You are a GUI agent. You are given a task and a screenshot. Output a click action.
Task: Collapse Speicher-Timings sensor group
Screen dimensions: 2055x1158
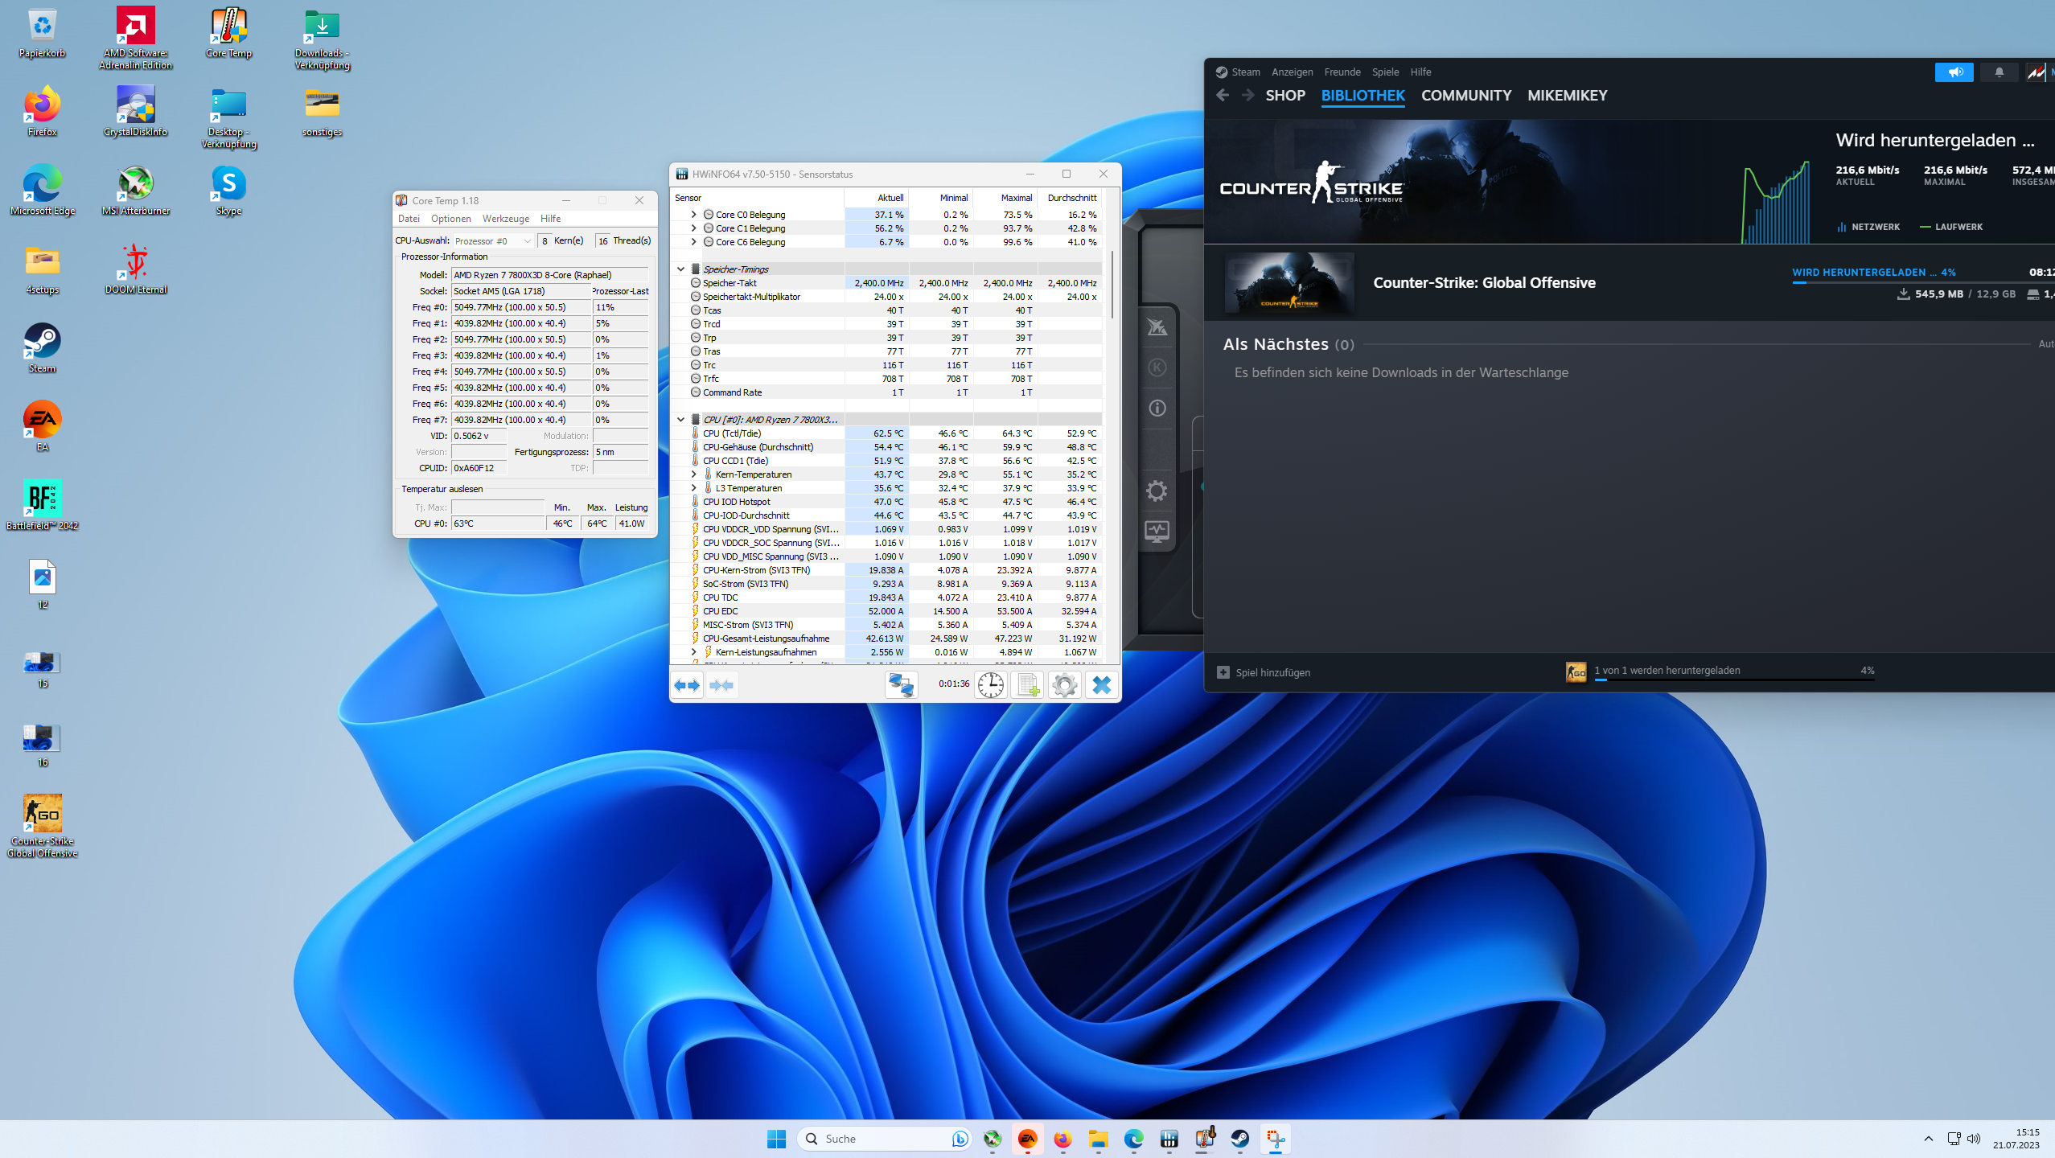click(x=680, y=269)
